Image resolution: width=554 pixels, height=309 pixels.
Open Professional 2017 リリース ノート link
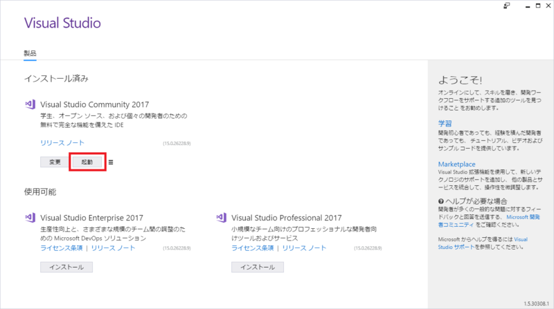304,248
